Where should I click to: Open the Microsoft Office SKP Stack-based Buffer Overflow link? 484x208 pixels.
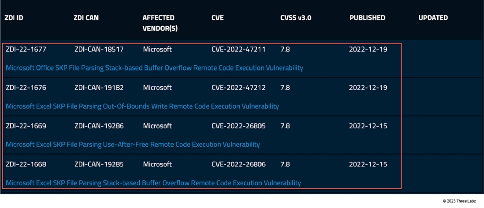tap(154, 68)
